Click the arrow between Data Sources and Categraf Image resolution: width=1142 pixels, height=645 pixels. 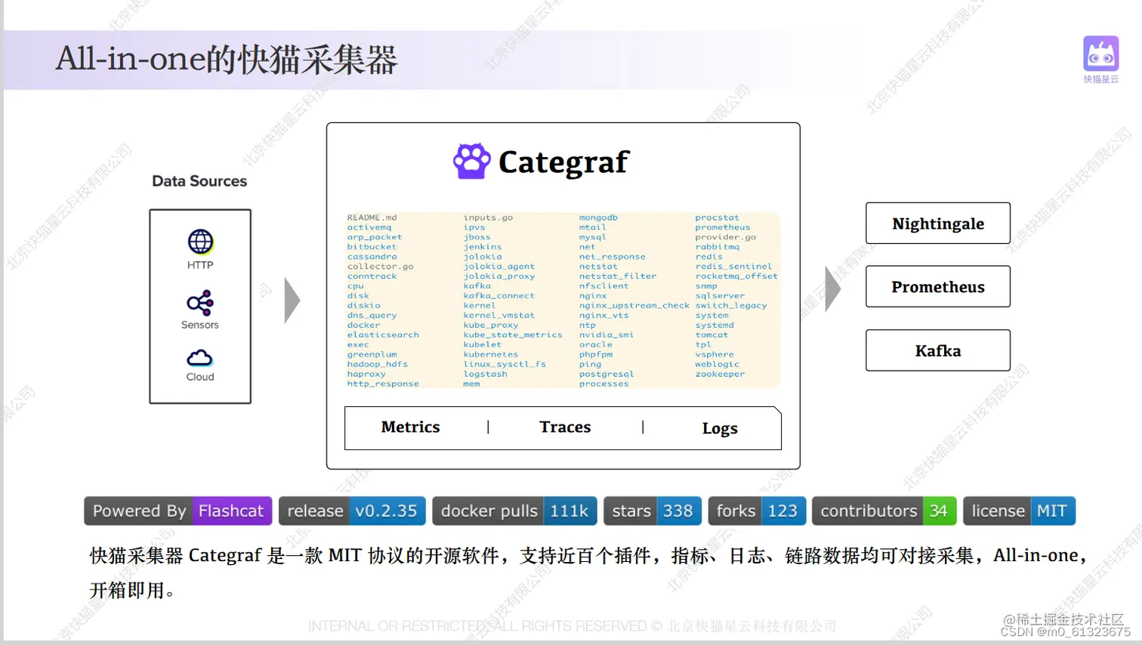point(292,301)
